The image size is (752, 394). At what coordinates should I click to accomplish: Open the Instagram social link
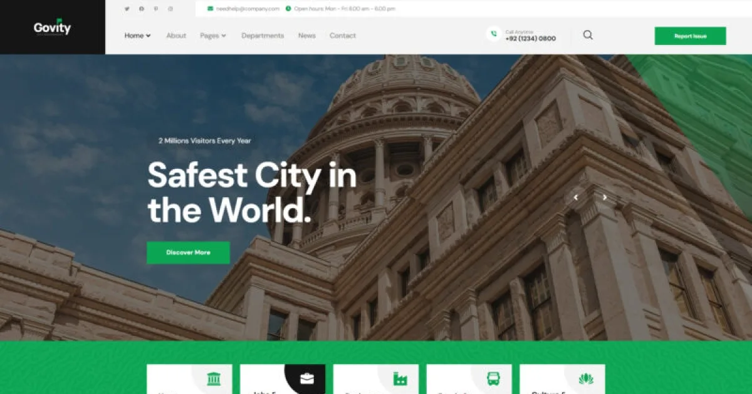[170, 9]
